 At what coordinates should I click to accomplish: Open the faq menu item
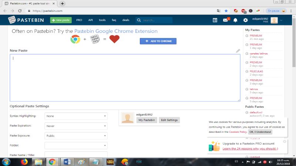114,20
